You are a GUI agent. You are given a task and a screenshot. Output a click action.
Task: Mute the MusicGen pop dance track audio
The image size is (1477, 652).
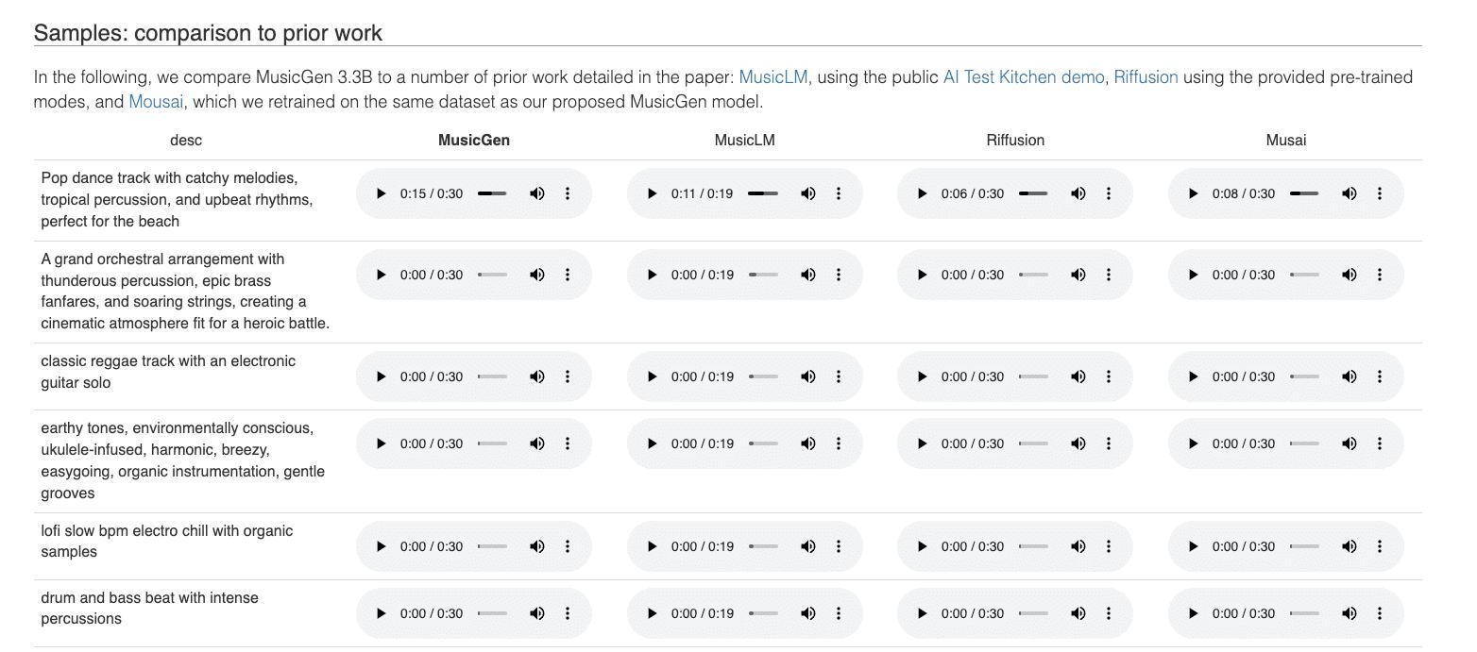click(x=537, y=193)
